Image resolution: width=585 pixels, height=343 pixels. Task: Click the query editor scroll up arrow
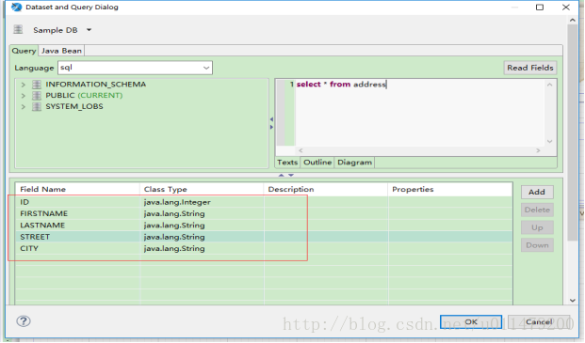(549, 85)
